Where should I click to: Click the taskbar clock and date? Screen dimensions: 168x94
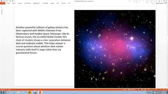click(164, 92)
